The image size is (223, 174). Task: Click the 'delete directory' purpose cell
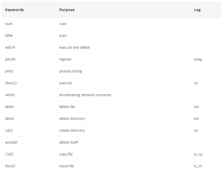(x=72, y=119)
